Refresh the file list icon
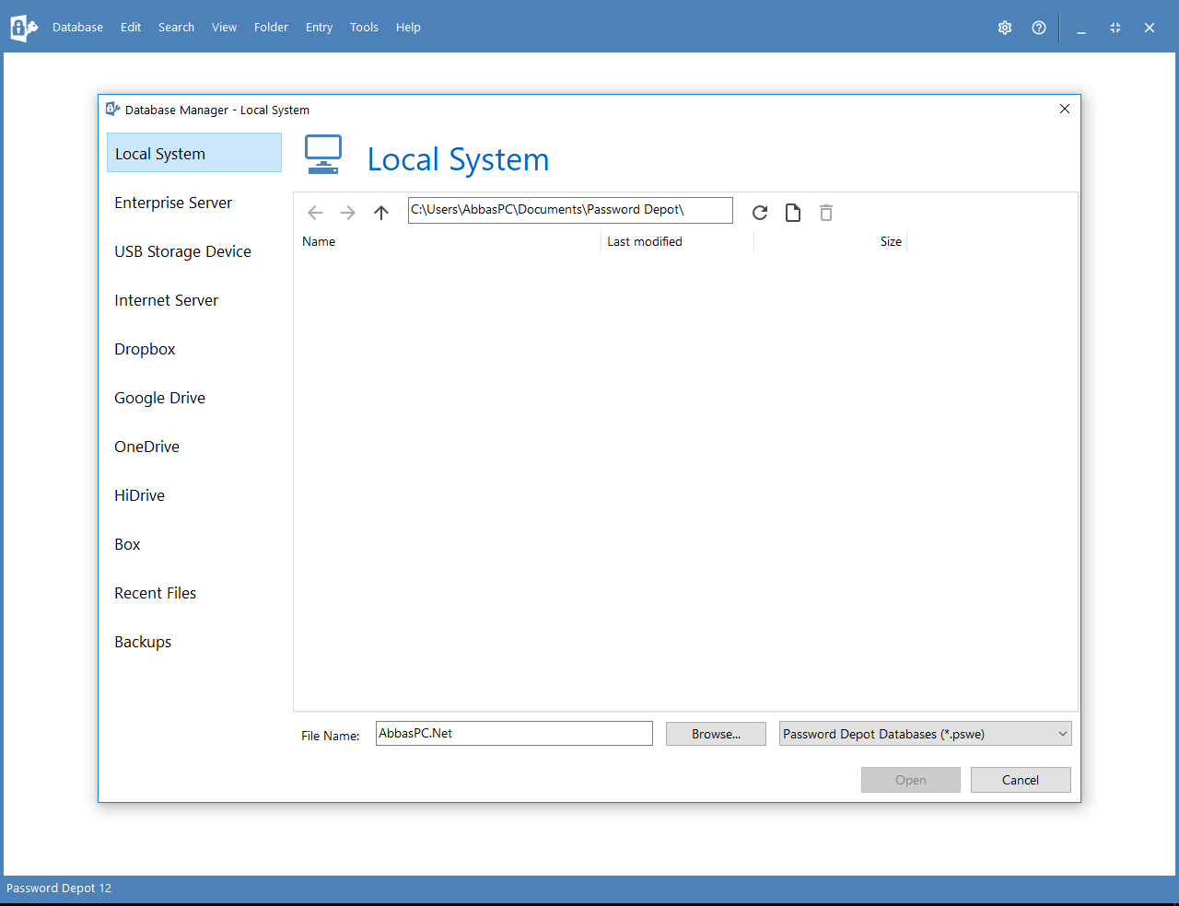 pos(760,213)
